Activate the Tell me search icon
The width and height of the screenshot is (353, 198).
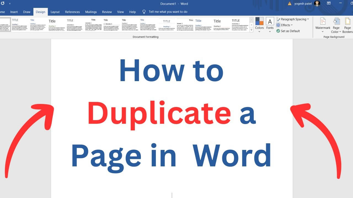[144, 12]
